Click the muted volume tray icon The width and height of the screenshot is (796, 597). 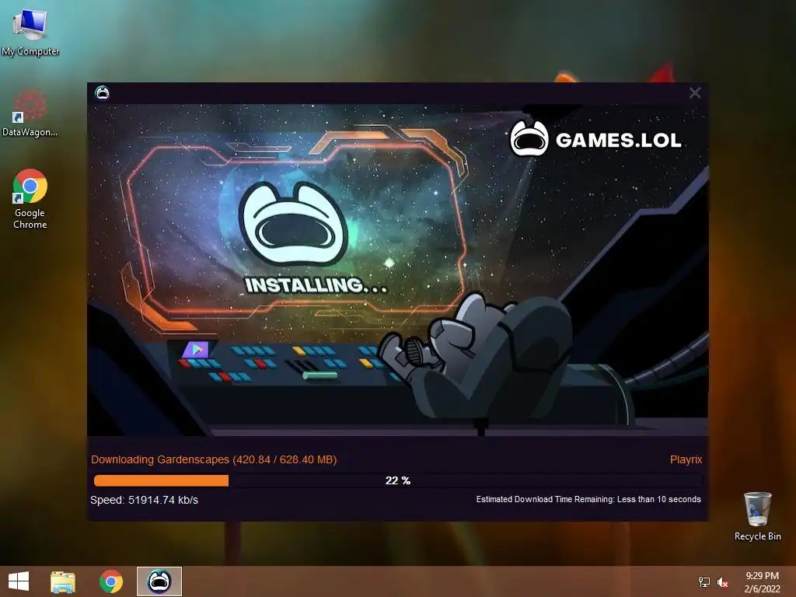pyautogui.click(x=722, y=582)
